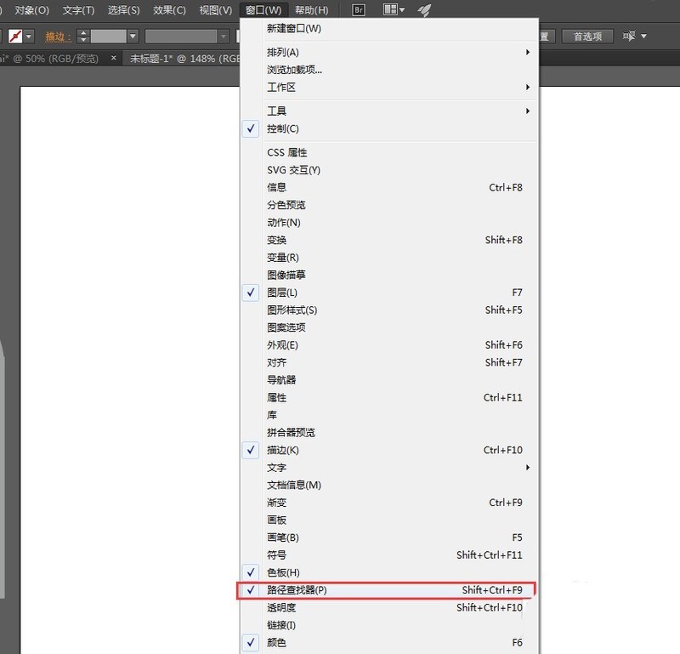680x654 pixels.
Task: Open the 帮助 menu
Action: point(309,9)
